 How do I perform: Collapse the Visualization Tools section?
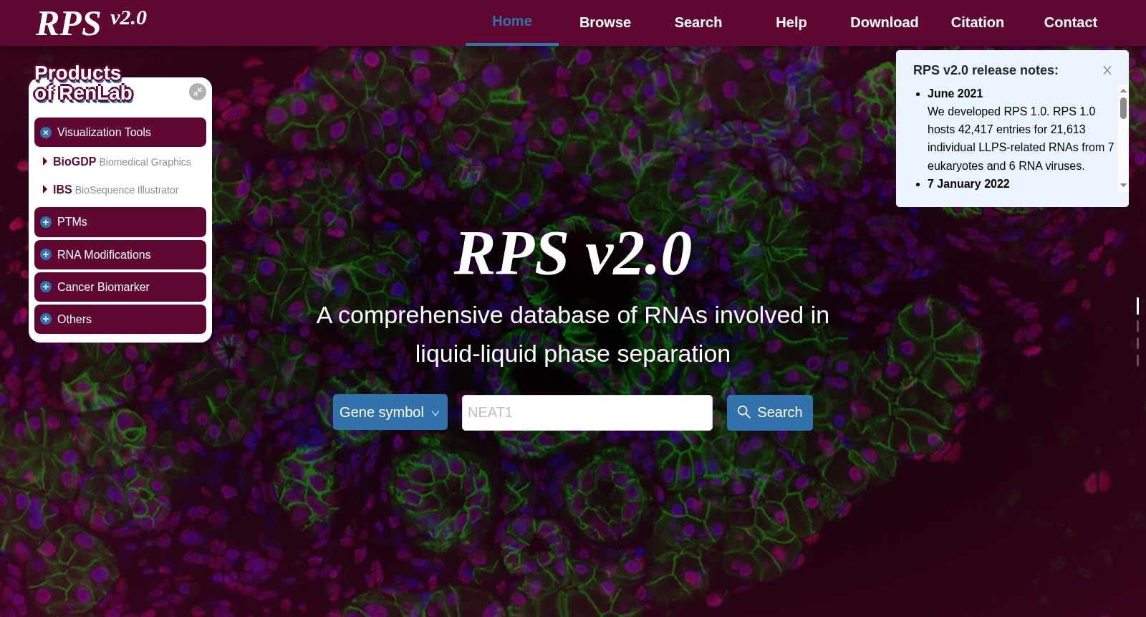[120, 133]
